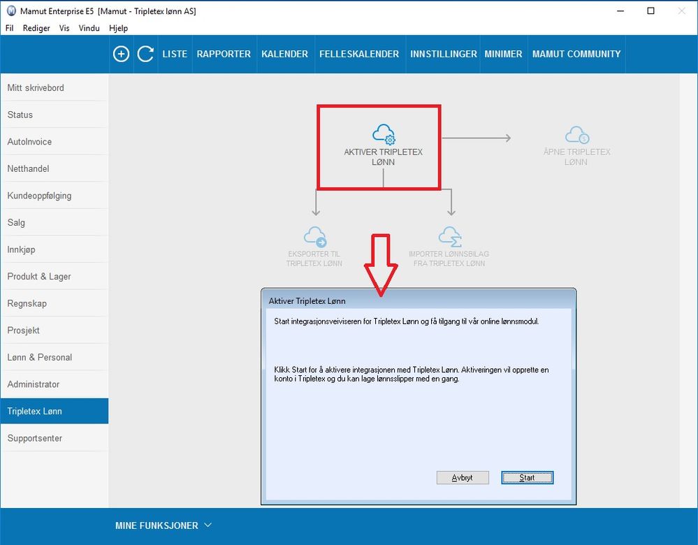698x545 pixels.
Task: Click the plus (new) icon in toolbar
Action: [x=121, y=54]
